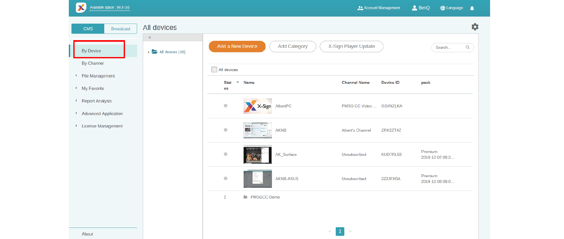The height and width of the screenshot is (239, 564).
Task: Click the X-Sign logo icon
Action: pos(81,8)
